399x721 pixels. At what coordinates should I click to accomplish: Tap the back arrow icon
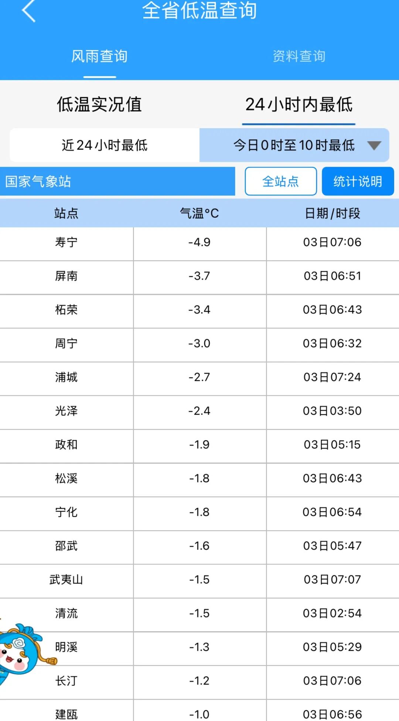tap(29, 11)
